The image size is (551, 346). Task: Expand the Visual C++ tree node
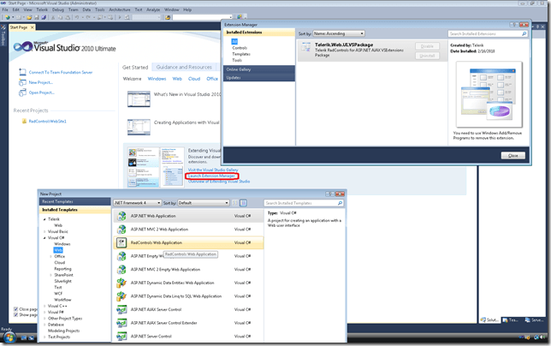pyautogui.click(x=44, y=306)
